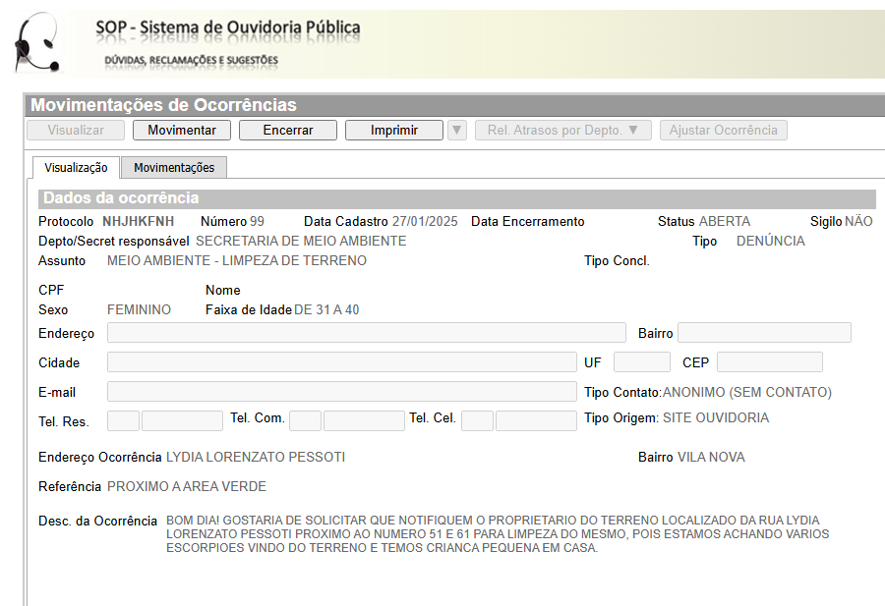Click the Endereço input field

coord(366,333)
